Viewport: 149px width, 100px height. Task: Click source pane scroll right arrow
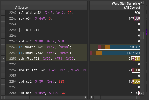[x=86, y=97]
